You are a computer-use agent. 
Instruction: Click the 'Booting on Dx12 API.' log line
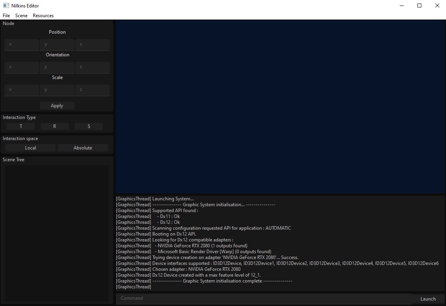(156, 234)
